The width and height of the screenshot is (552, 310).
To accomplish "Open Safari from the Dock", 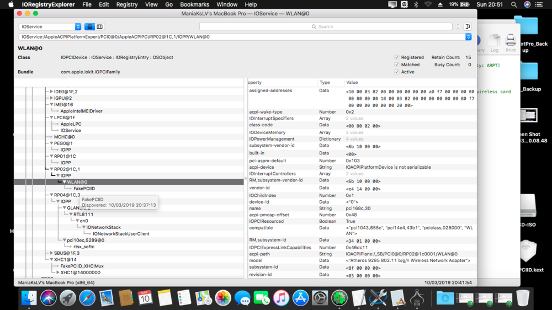I will 87,298.
